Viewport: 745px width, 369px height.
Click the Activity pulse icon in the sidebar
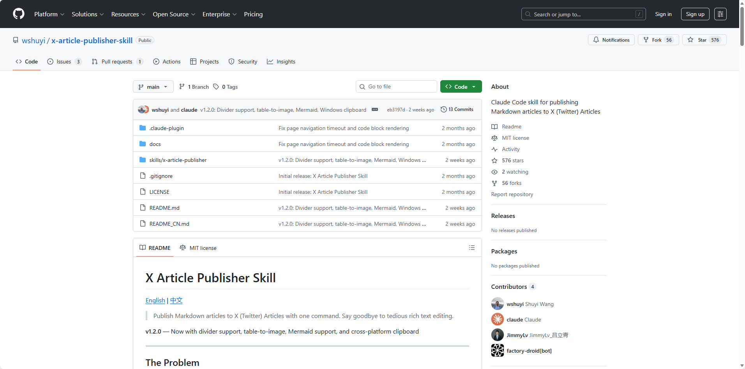click(494, 149)
